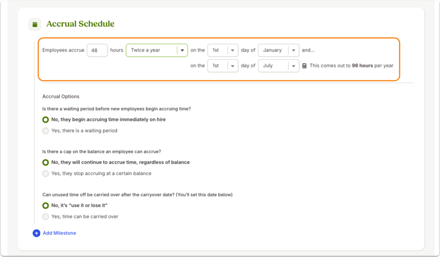The width and height of the screenshot is (440, 257).
Task: Open the July month dropdown
Action: (x=278, y=66)
